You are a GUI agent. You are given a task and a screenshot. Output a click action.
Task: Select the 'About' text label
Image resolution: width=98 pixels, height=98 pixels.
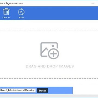click(21, 17)
